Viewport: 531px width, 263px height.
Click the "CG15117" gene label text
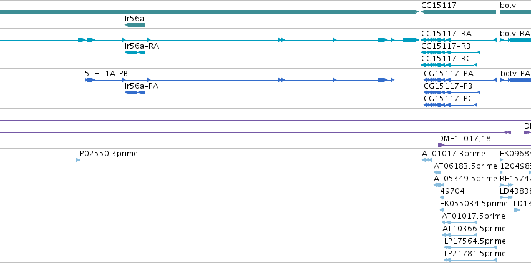439,6
